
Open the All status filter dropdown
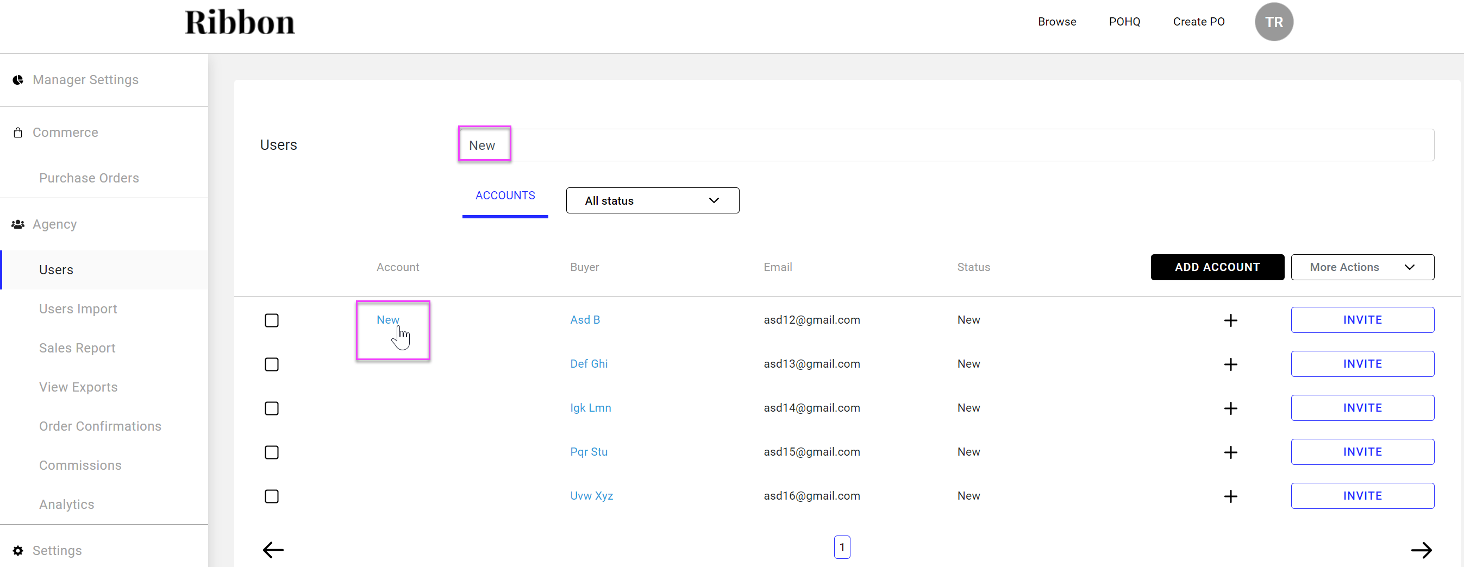(652, 200)
